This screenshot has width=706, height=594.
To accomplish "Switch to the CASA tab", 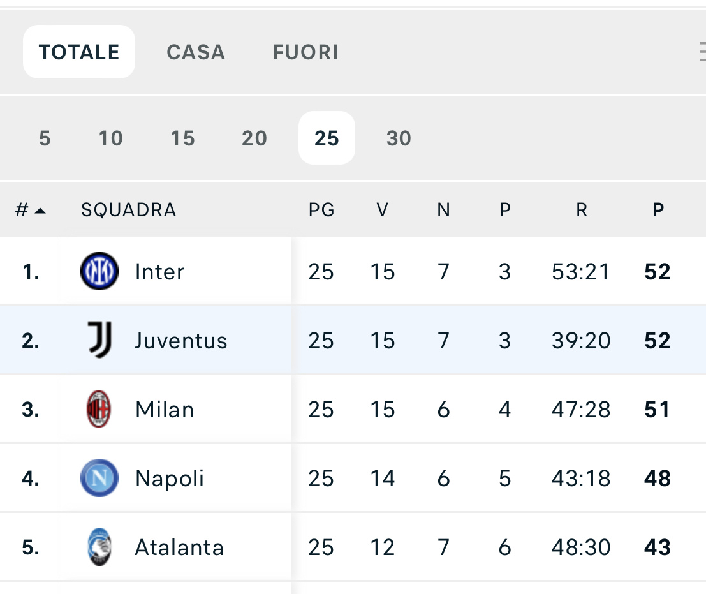I will point(196,52).
